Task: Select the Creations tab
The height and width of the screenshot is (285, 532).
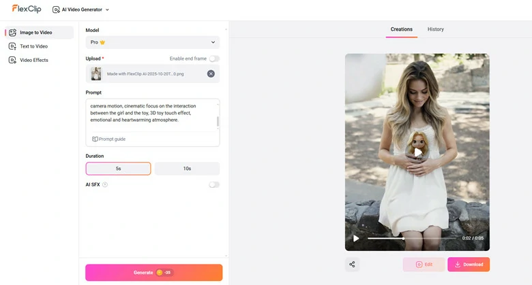Action: [x=401, y=29]
